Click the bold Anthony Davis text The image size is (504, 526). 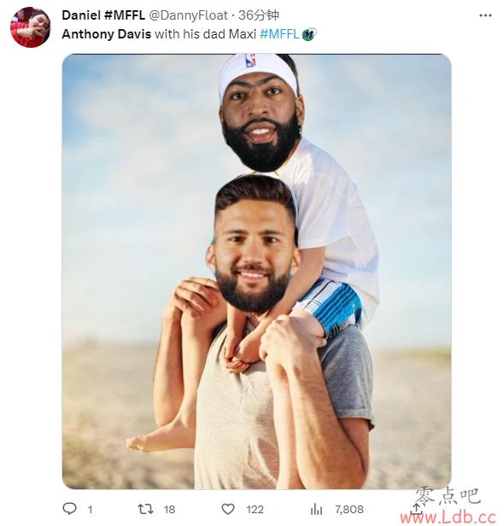click(x=107, y=34)
